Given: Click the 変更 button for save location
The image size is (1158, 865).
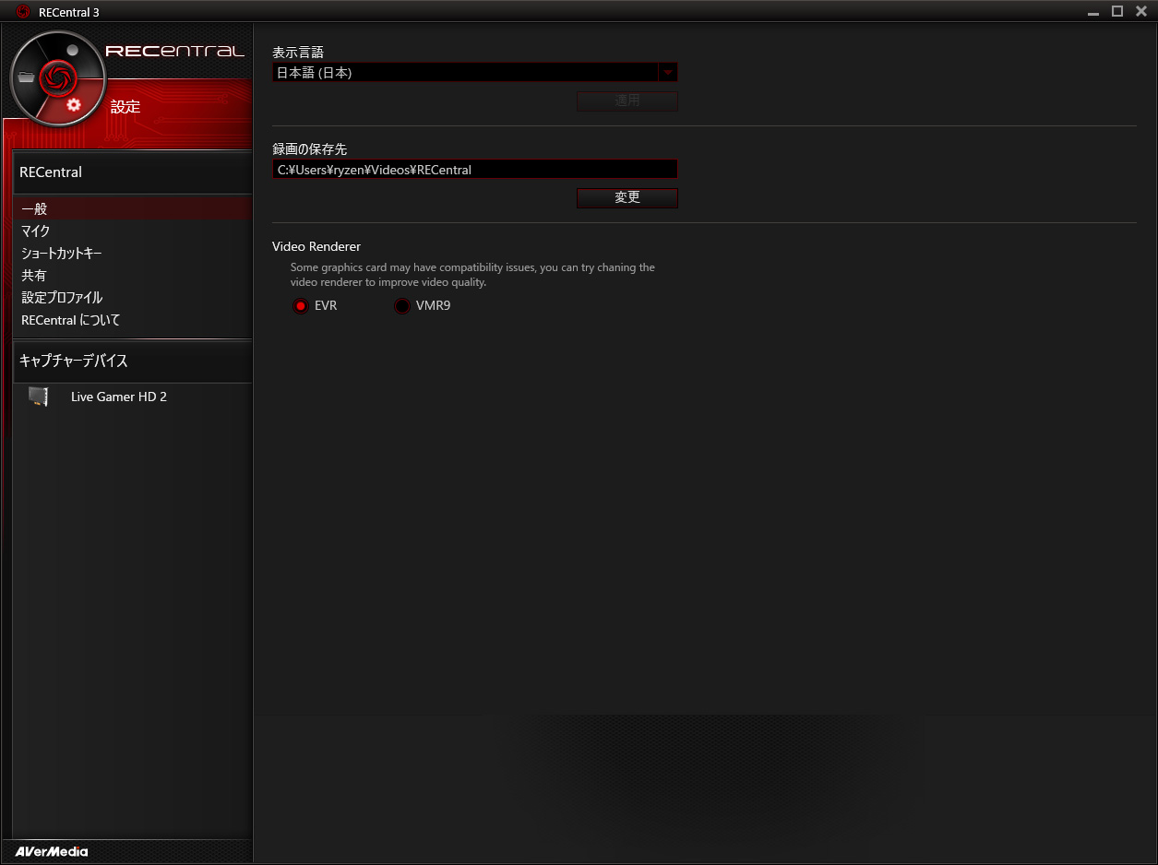Looking at the screenshot, I should (x=627, y=197).
